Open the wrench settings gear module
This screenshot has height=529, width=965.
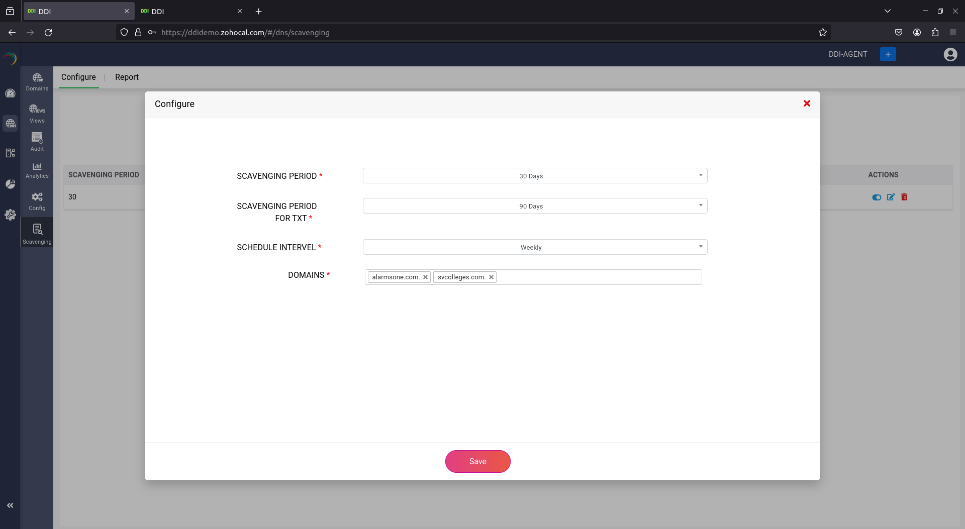pyautogui.click(x=10, y=215)
